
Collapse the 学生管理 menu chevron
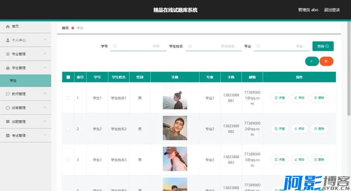(x=45, y=68)
